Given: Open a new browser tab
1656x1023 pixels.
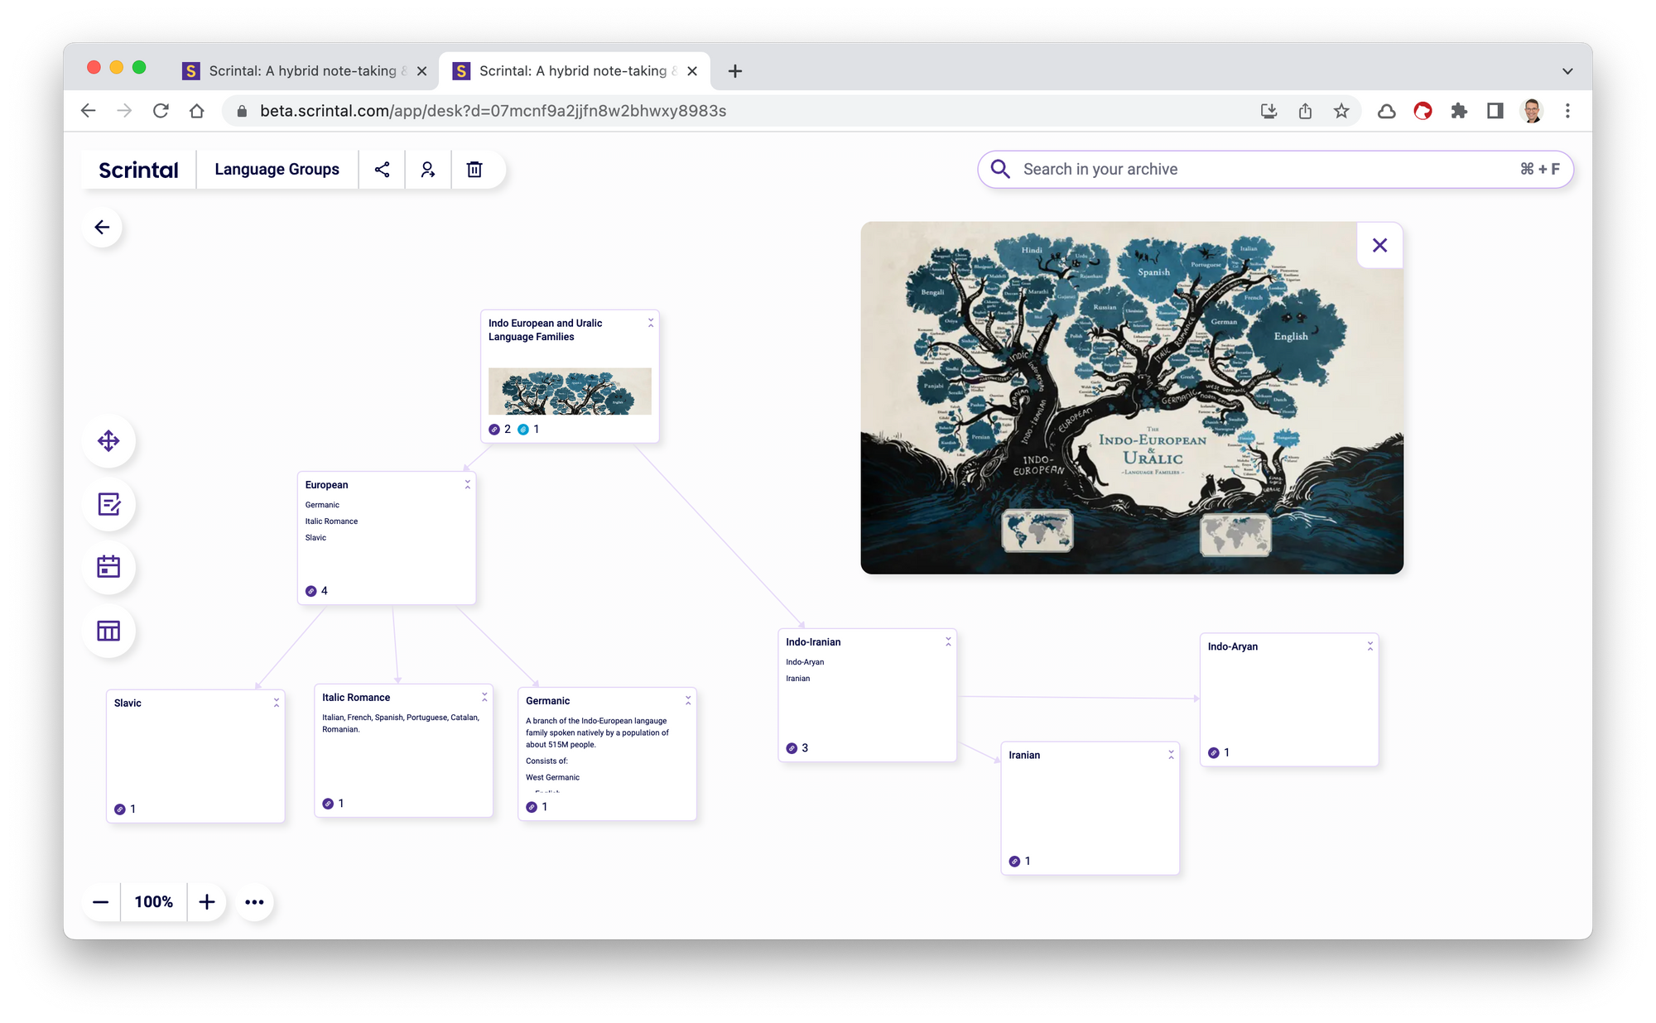Looking at the screenshot, I should 734,71.
